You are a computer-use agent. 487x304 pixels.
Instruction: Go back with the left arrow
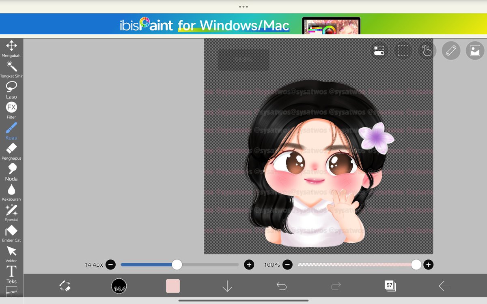444,286
